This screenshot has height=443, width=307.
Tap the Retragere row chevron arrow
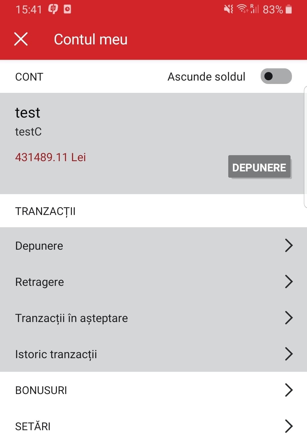pos(289,282)
